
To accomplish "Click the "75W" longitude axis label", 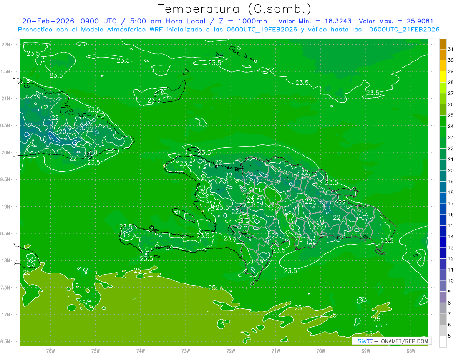I will (95, 351).
